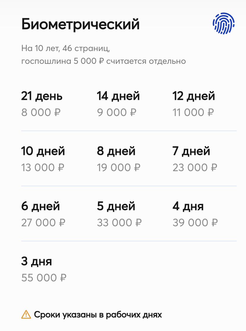Click the Биометрический heading
The image size is (246, 331).
[80, 24]
